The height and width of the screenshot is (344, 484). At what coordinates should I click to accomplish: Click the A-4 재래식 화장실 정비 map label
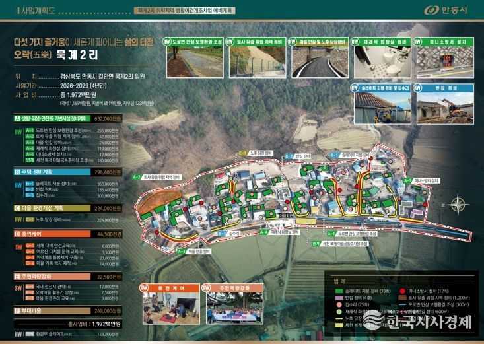(279, 232)
